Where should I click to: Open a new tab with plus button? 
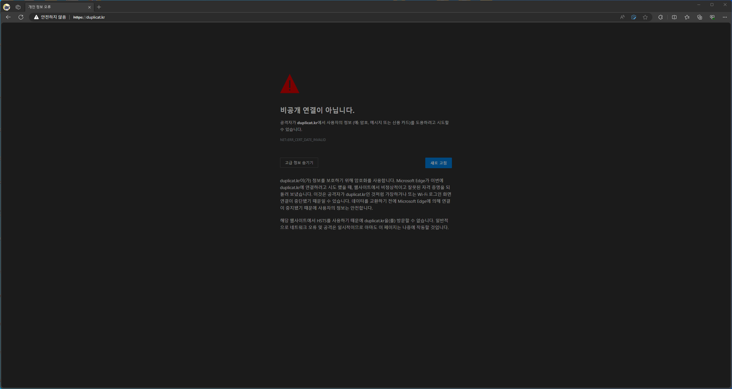click(99, 7)
